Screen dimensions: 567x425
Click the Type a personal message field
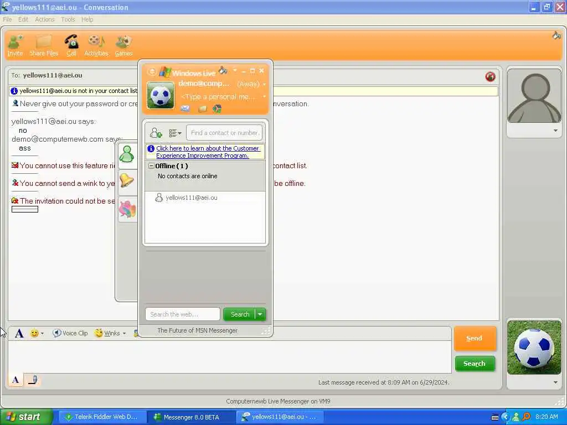point(218,97)
